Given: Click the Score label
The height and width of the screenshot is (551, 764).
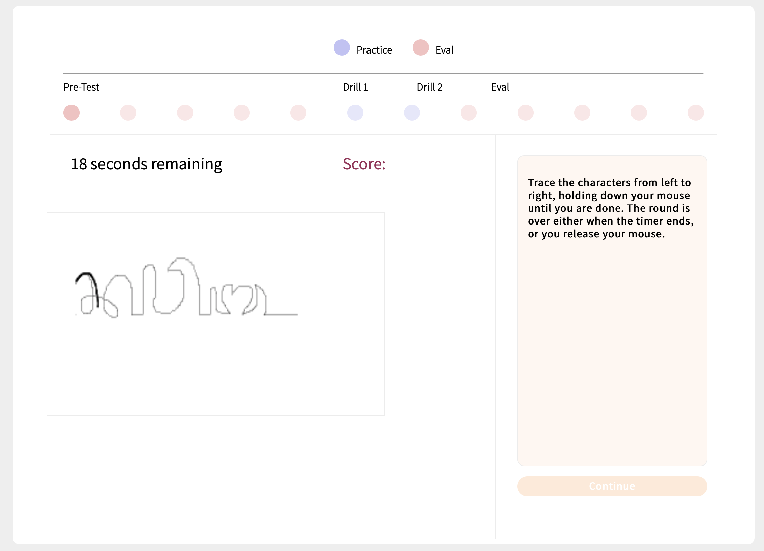Looking at the screenshot, I should point(364,164).
